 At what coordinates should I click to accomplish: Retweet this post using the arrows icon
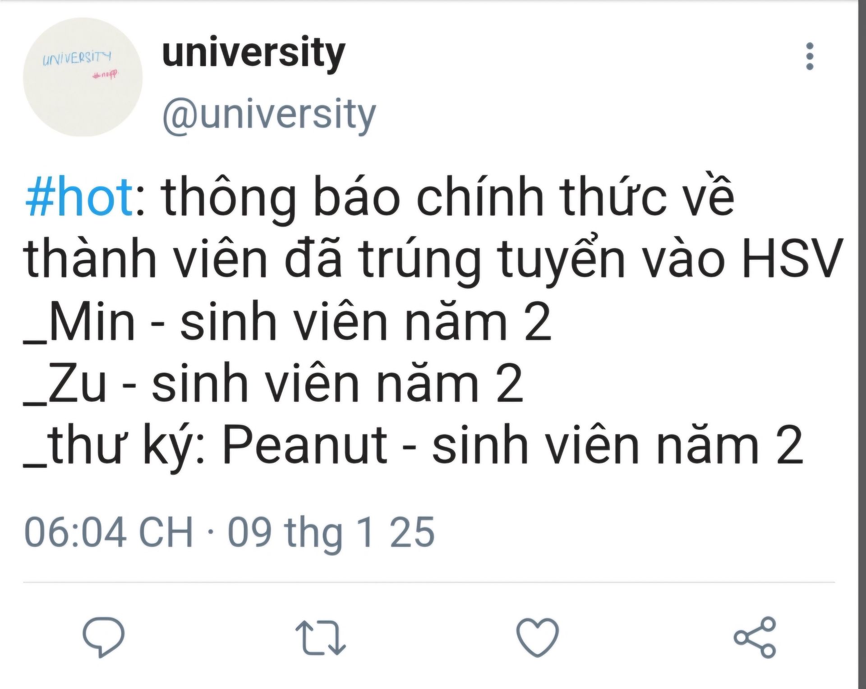click(320, 638)
